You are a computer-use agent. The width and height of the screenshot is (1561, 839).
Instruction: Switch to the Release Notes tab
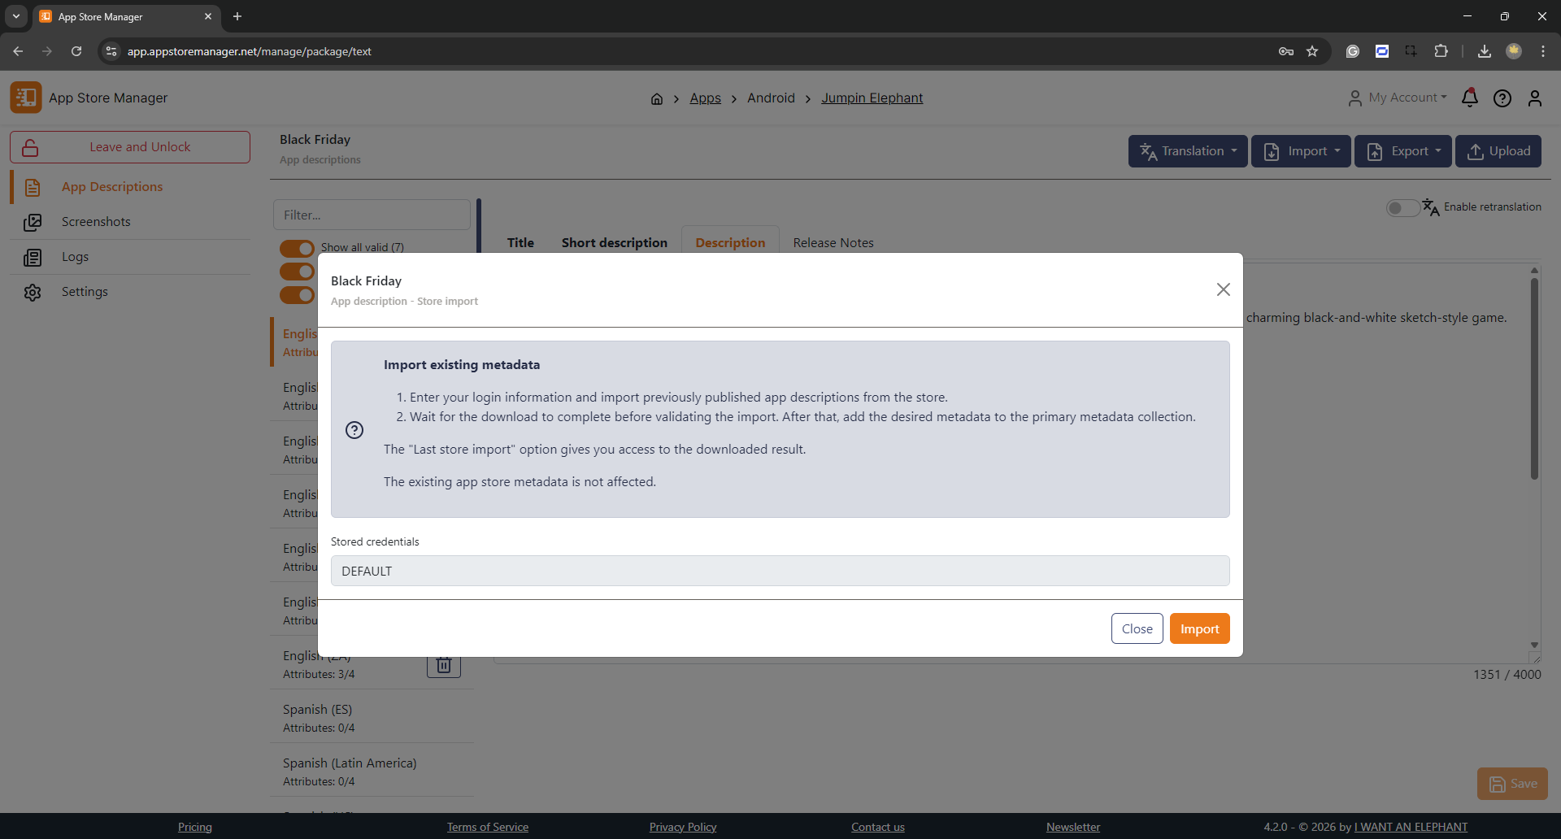point(833,242)
